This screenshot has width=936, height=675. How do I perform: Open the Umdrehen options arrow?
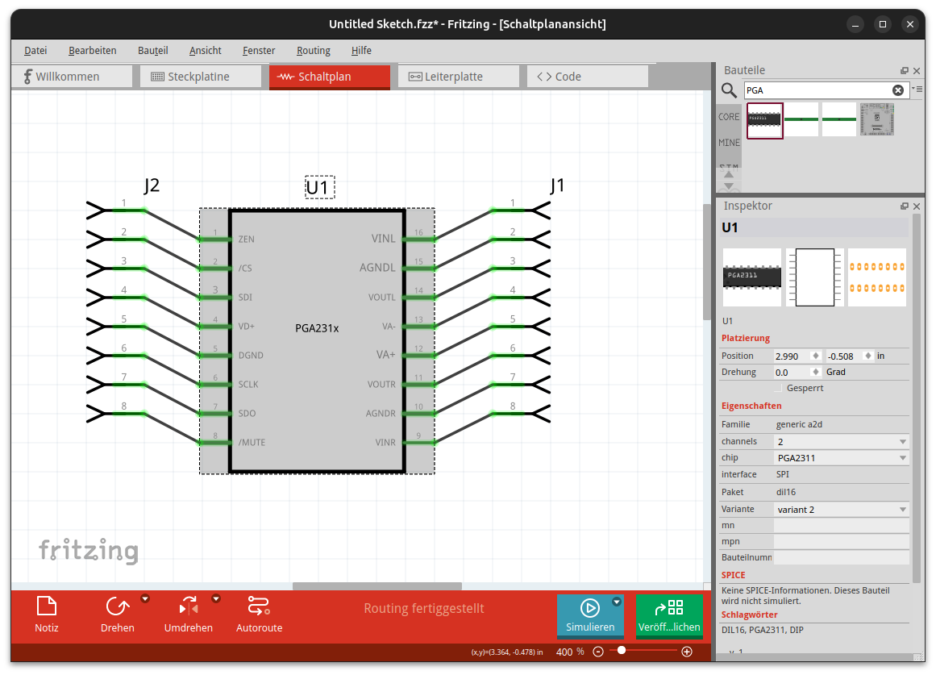click(x=216, y=598)
